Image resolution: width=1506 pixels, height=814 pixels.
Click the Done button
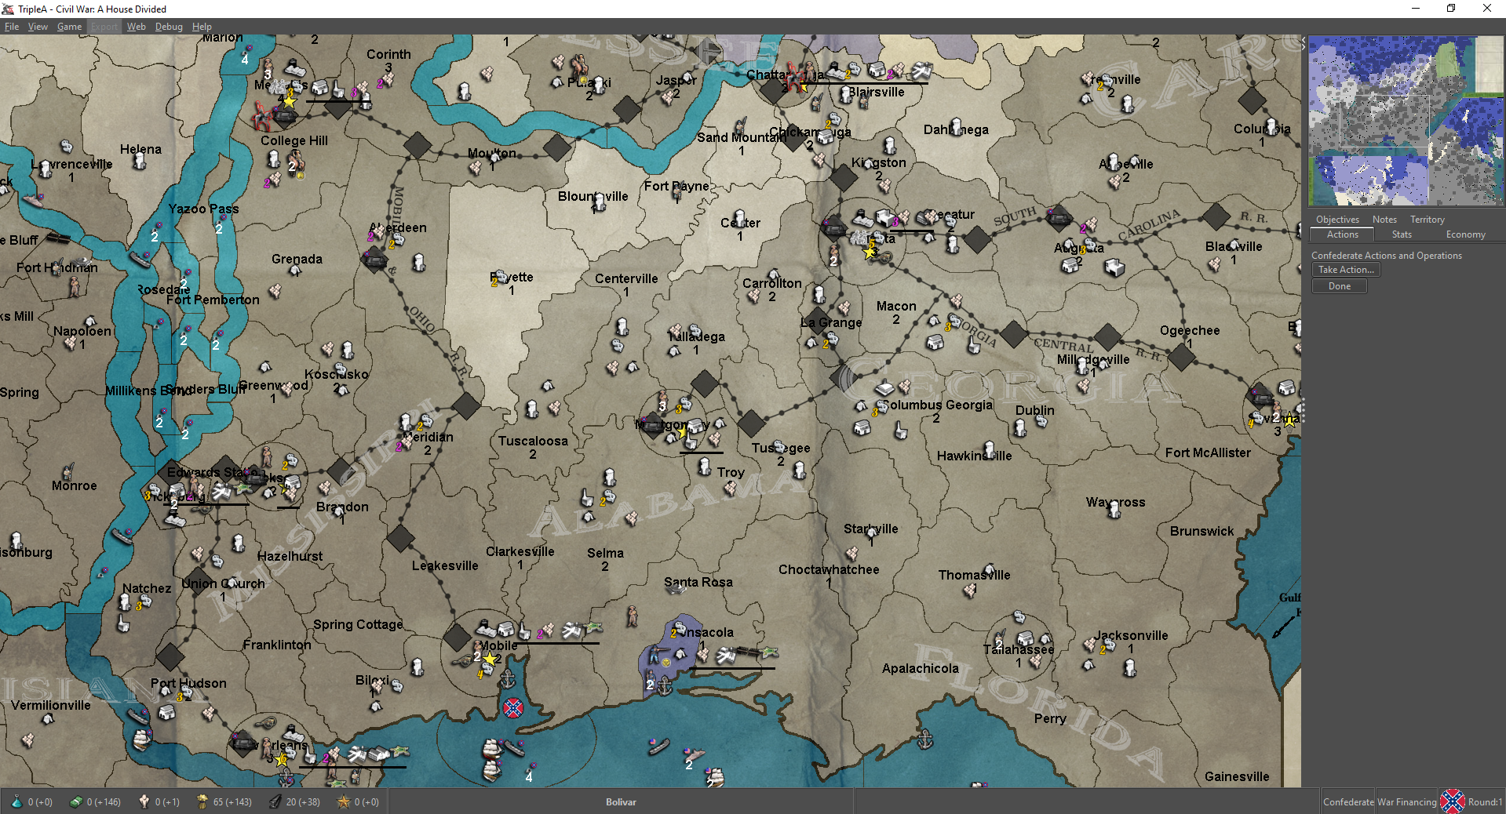(x=1340, y=286)
